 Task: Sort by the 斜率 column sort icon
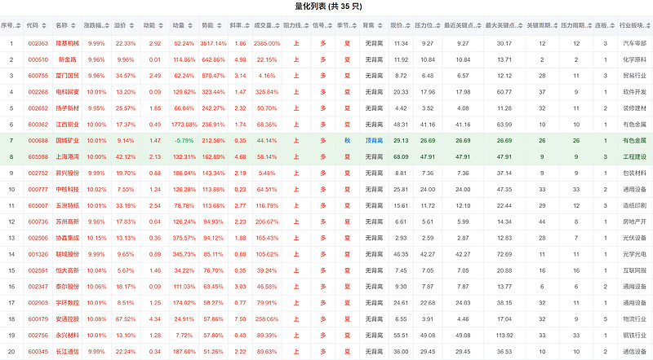(x=247, y=26)
